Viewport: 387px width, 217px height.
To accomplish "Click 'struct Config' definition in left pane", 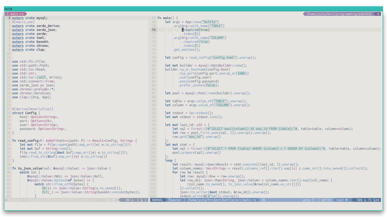I will 26,113.
